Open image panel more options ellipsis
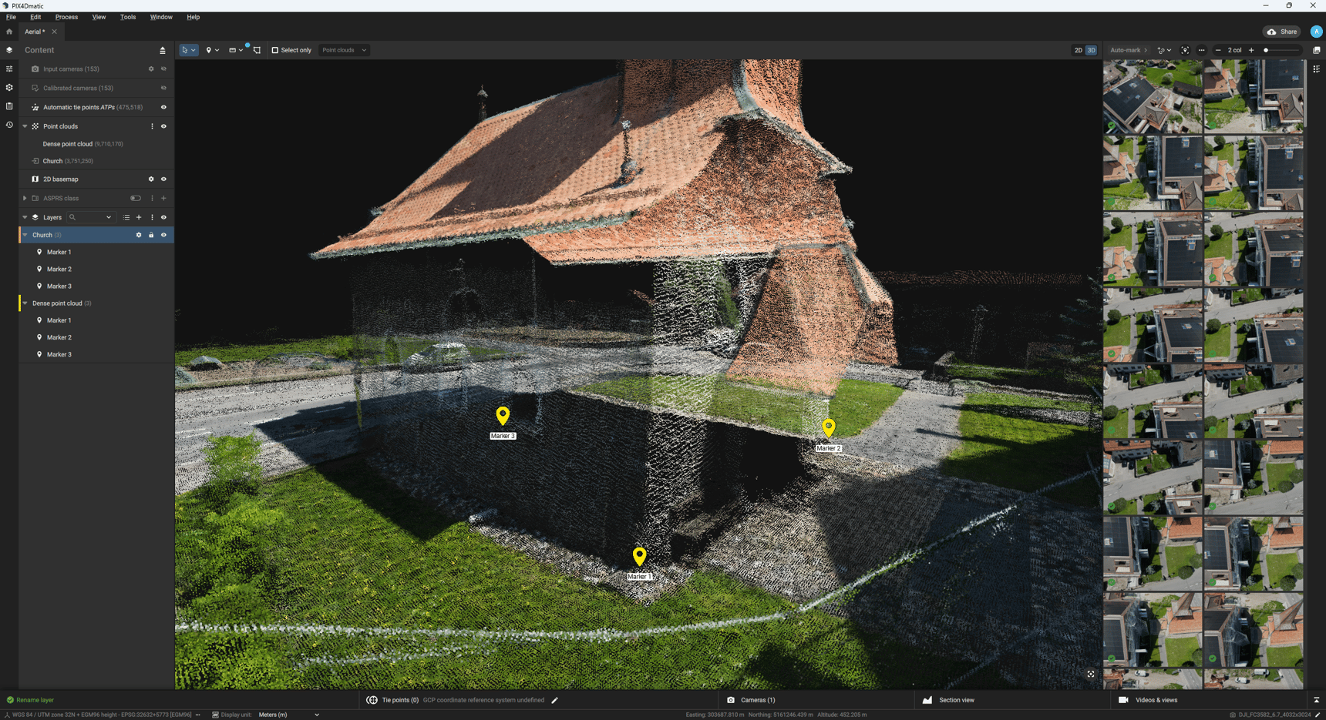The width and height of the screenshot is (1326, 720). [x=1201, y=50]
